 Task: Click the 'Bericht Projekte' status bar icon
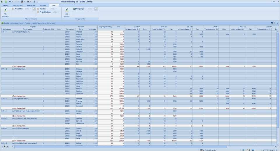pos(202,150)
